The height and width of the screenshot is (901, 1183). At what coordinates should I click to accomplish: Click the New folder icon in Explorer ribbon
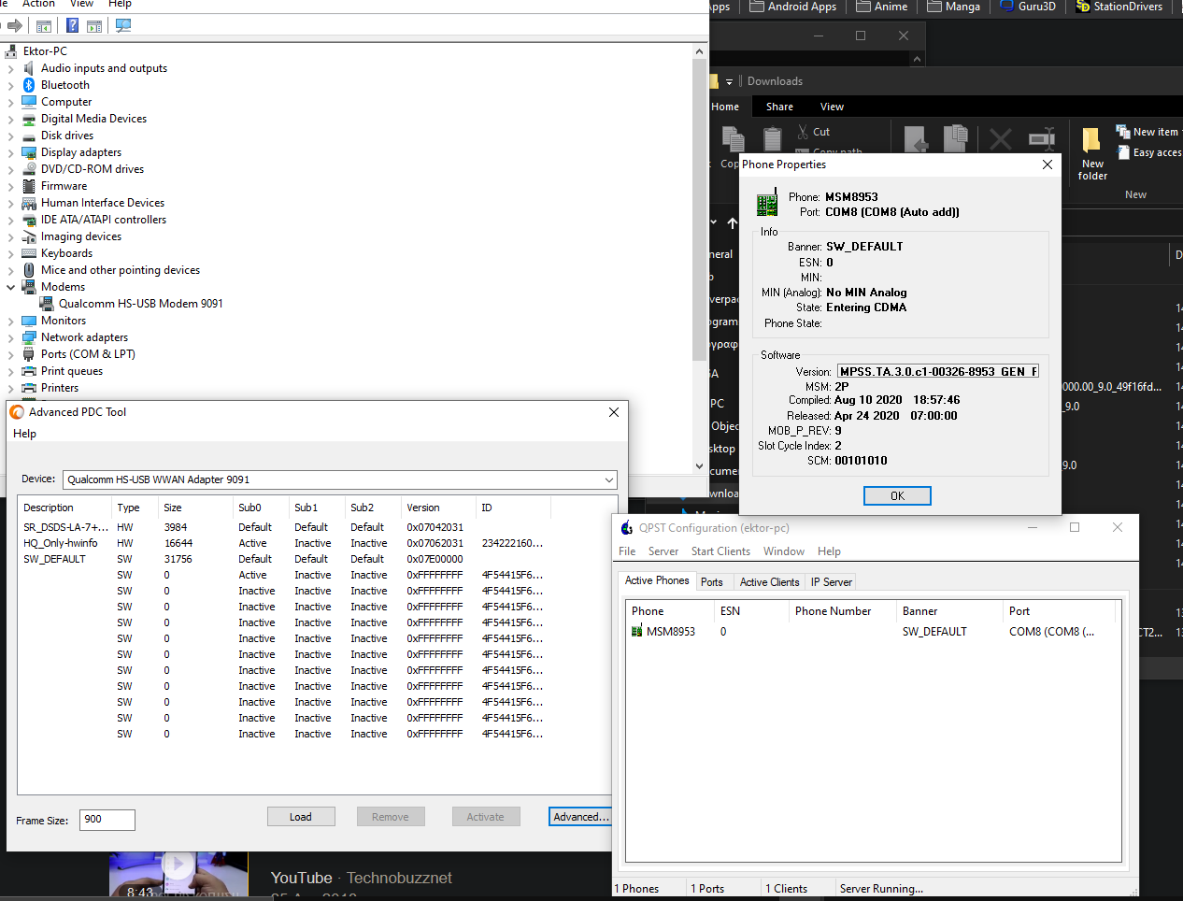tap(1091, 142)
